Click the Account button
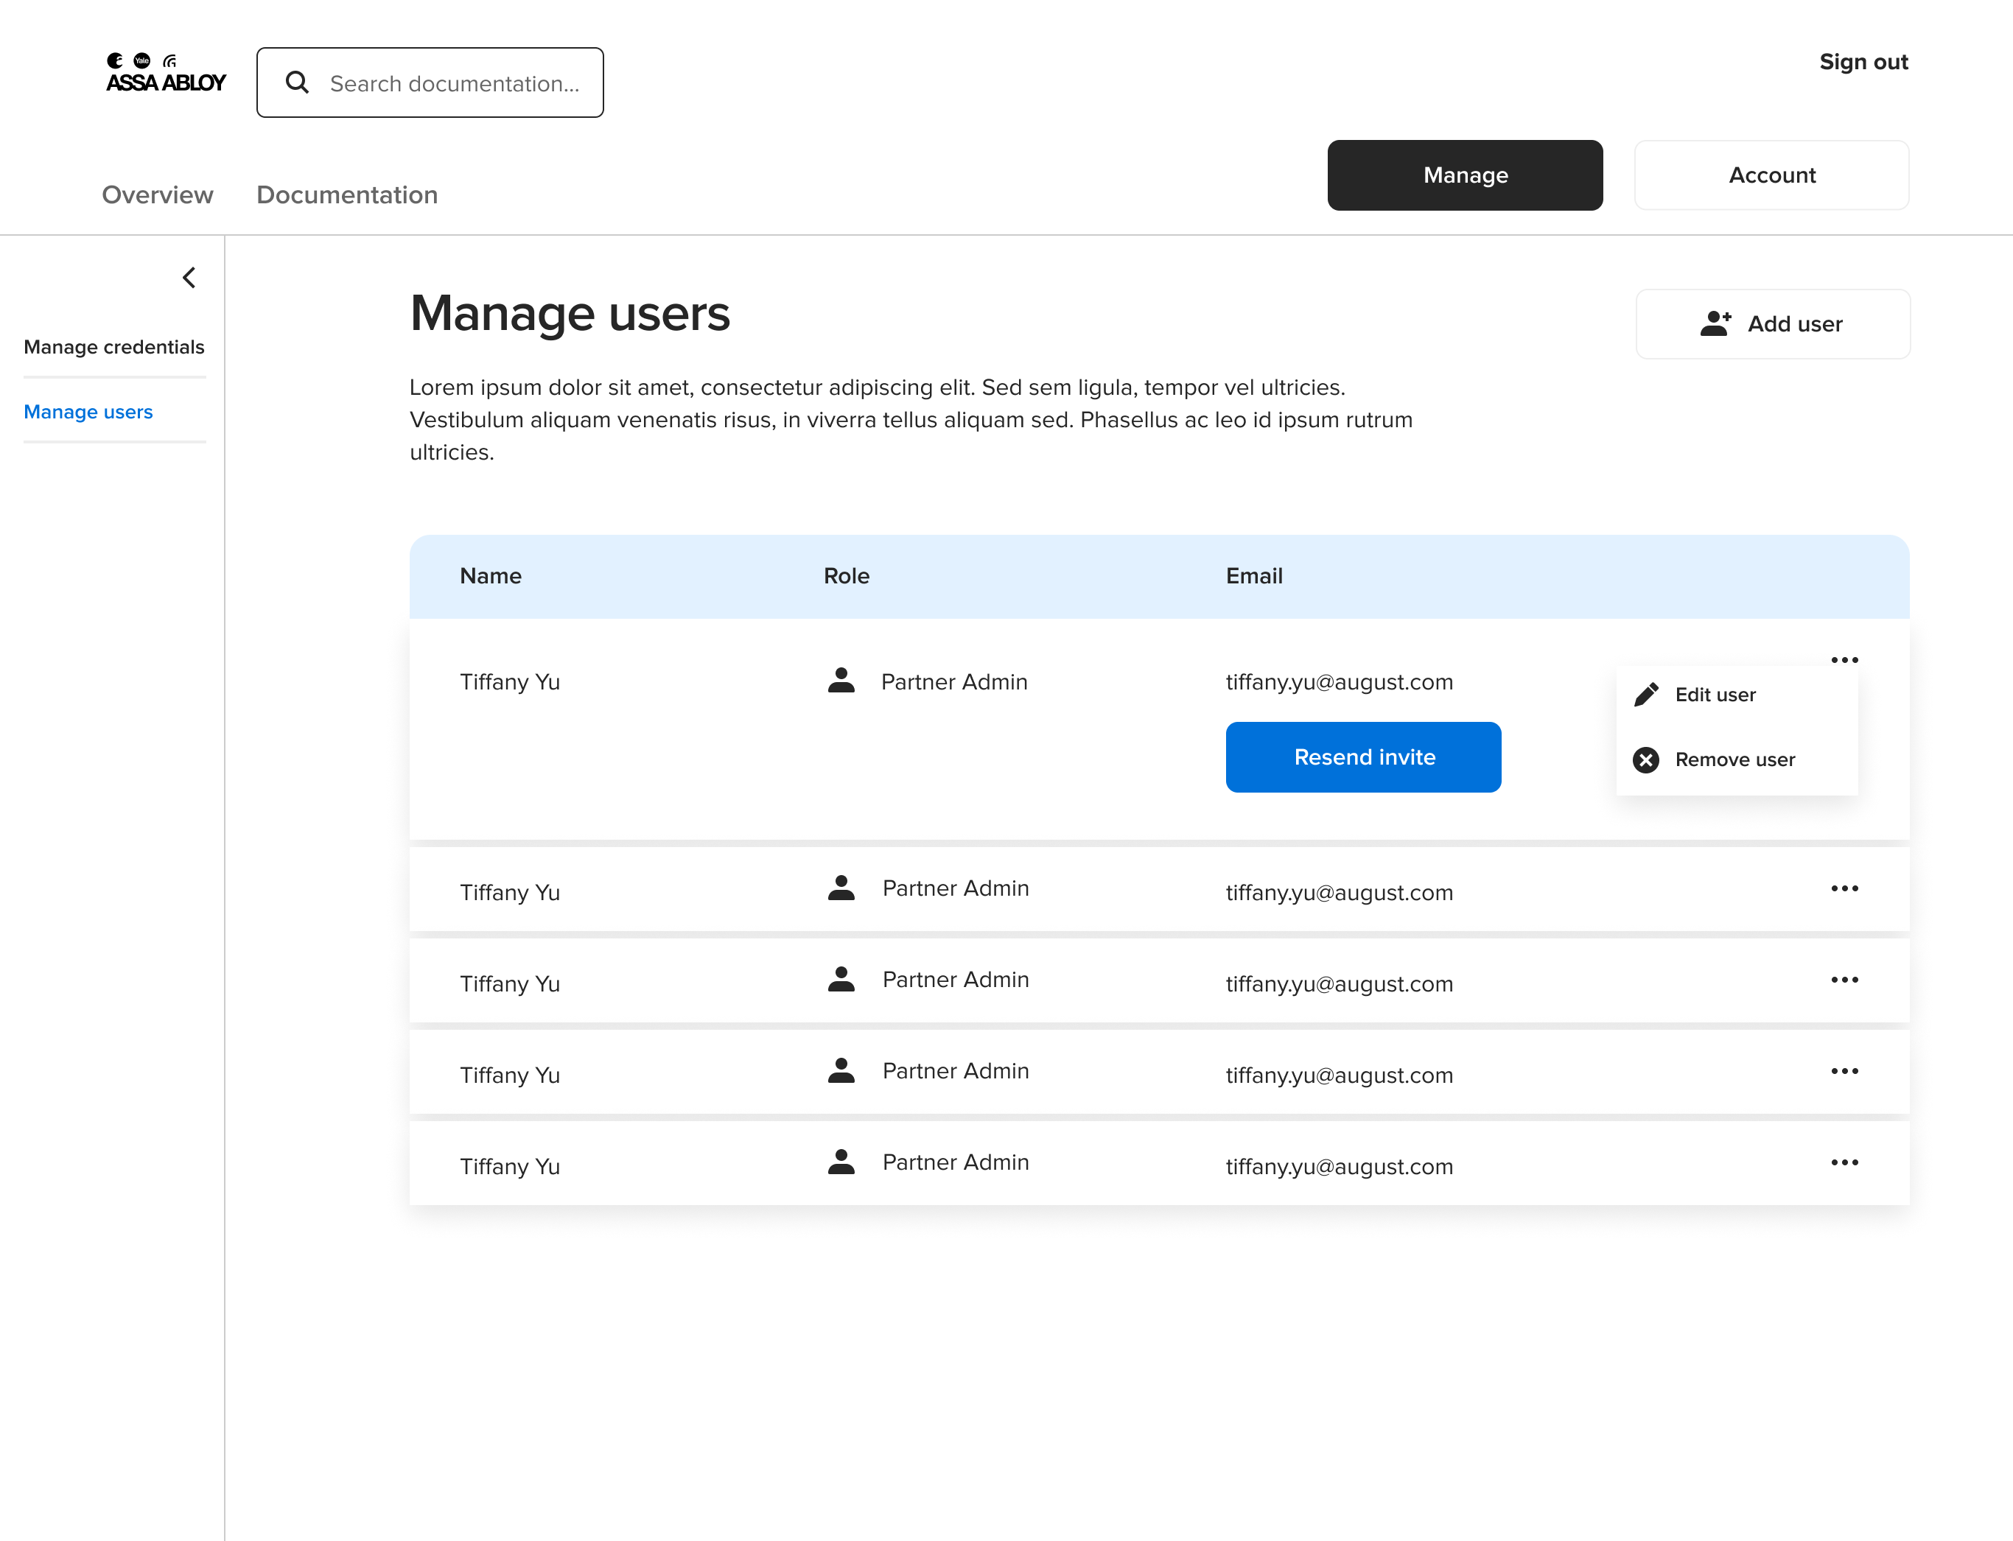 (x=1771, y=175)
